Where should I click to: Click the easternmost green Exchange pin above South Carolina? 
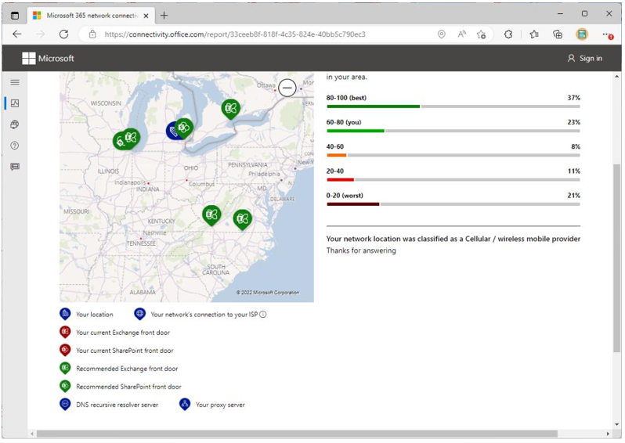242,219
